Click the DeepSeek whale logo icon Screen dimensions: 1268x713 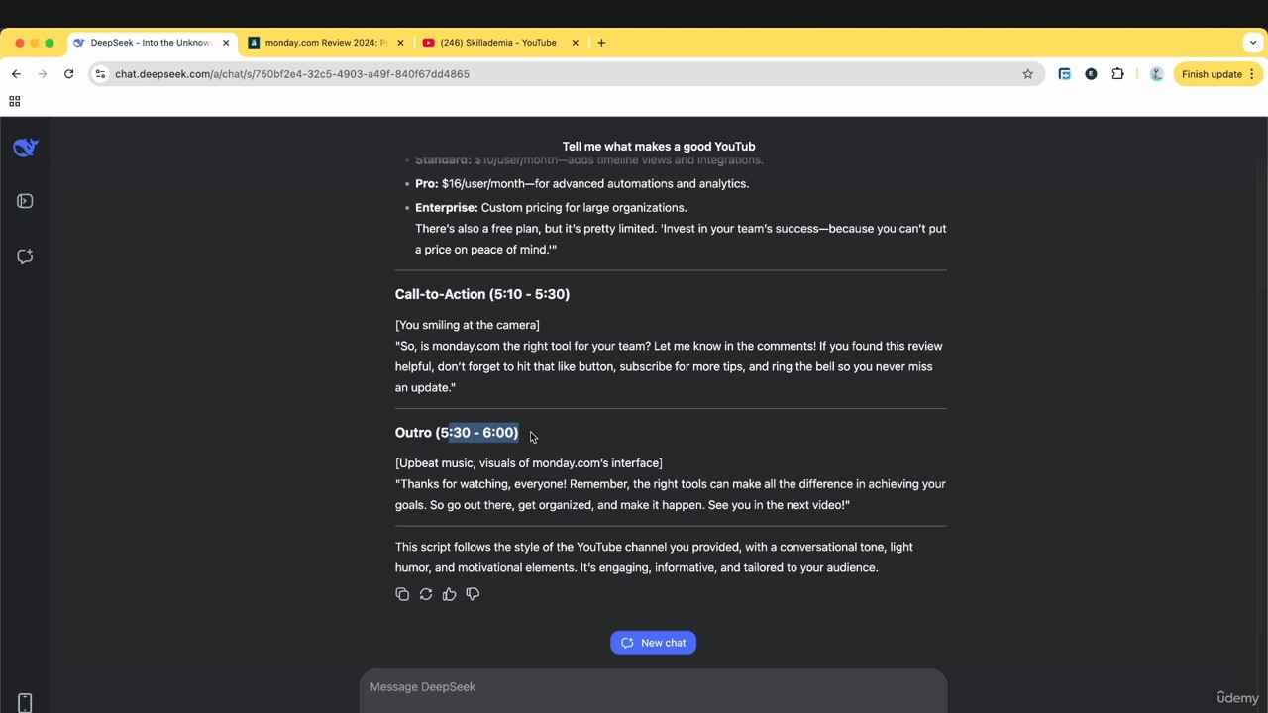tap(26, 148)
